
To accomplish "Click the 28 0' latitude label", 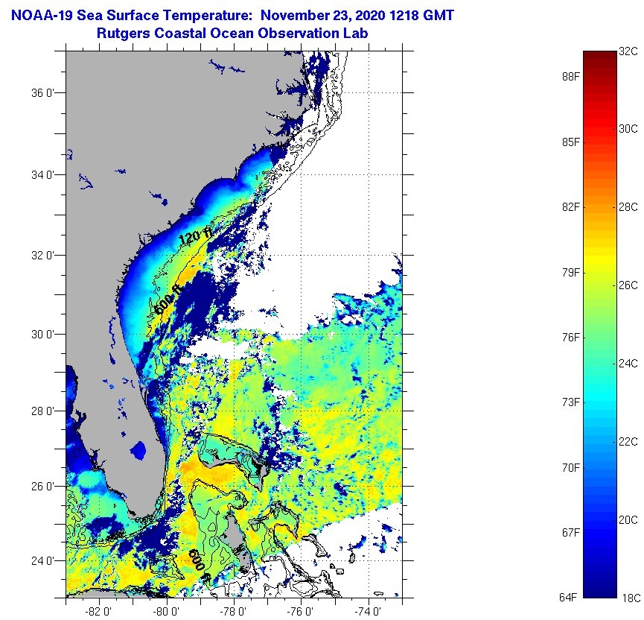I will [42, 411].
